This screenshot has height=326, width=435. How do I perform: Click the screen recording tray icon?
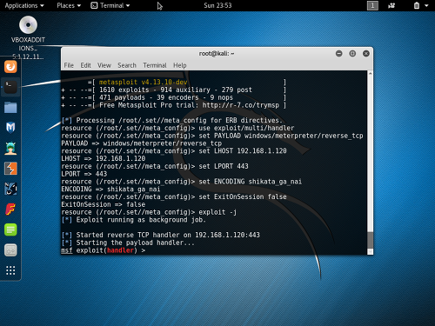[x=391, y=5]
